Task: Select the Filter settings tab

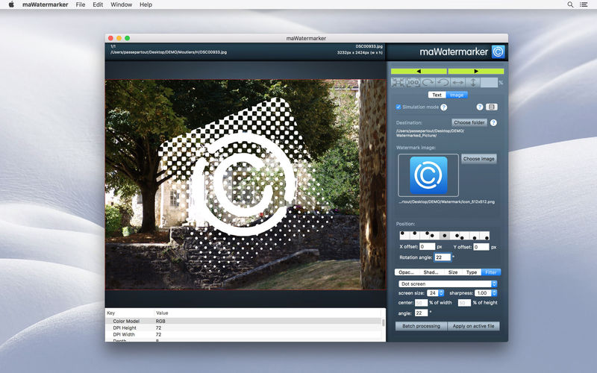Action: (x=491, y=272)
